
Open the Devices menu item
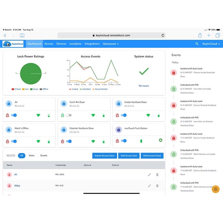tap(61, 44)
